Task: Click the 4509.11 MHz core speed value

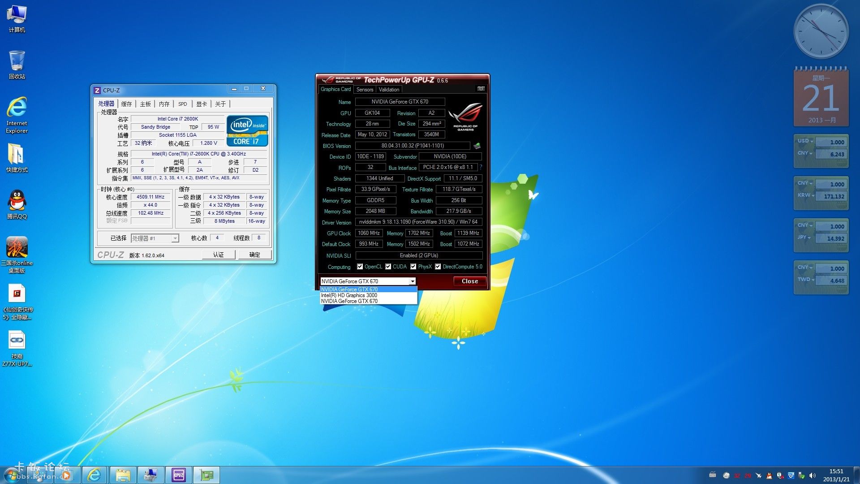Action: point(150,197)
